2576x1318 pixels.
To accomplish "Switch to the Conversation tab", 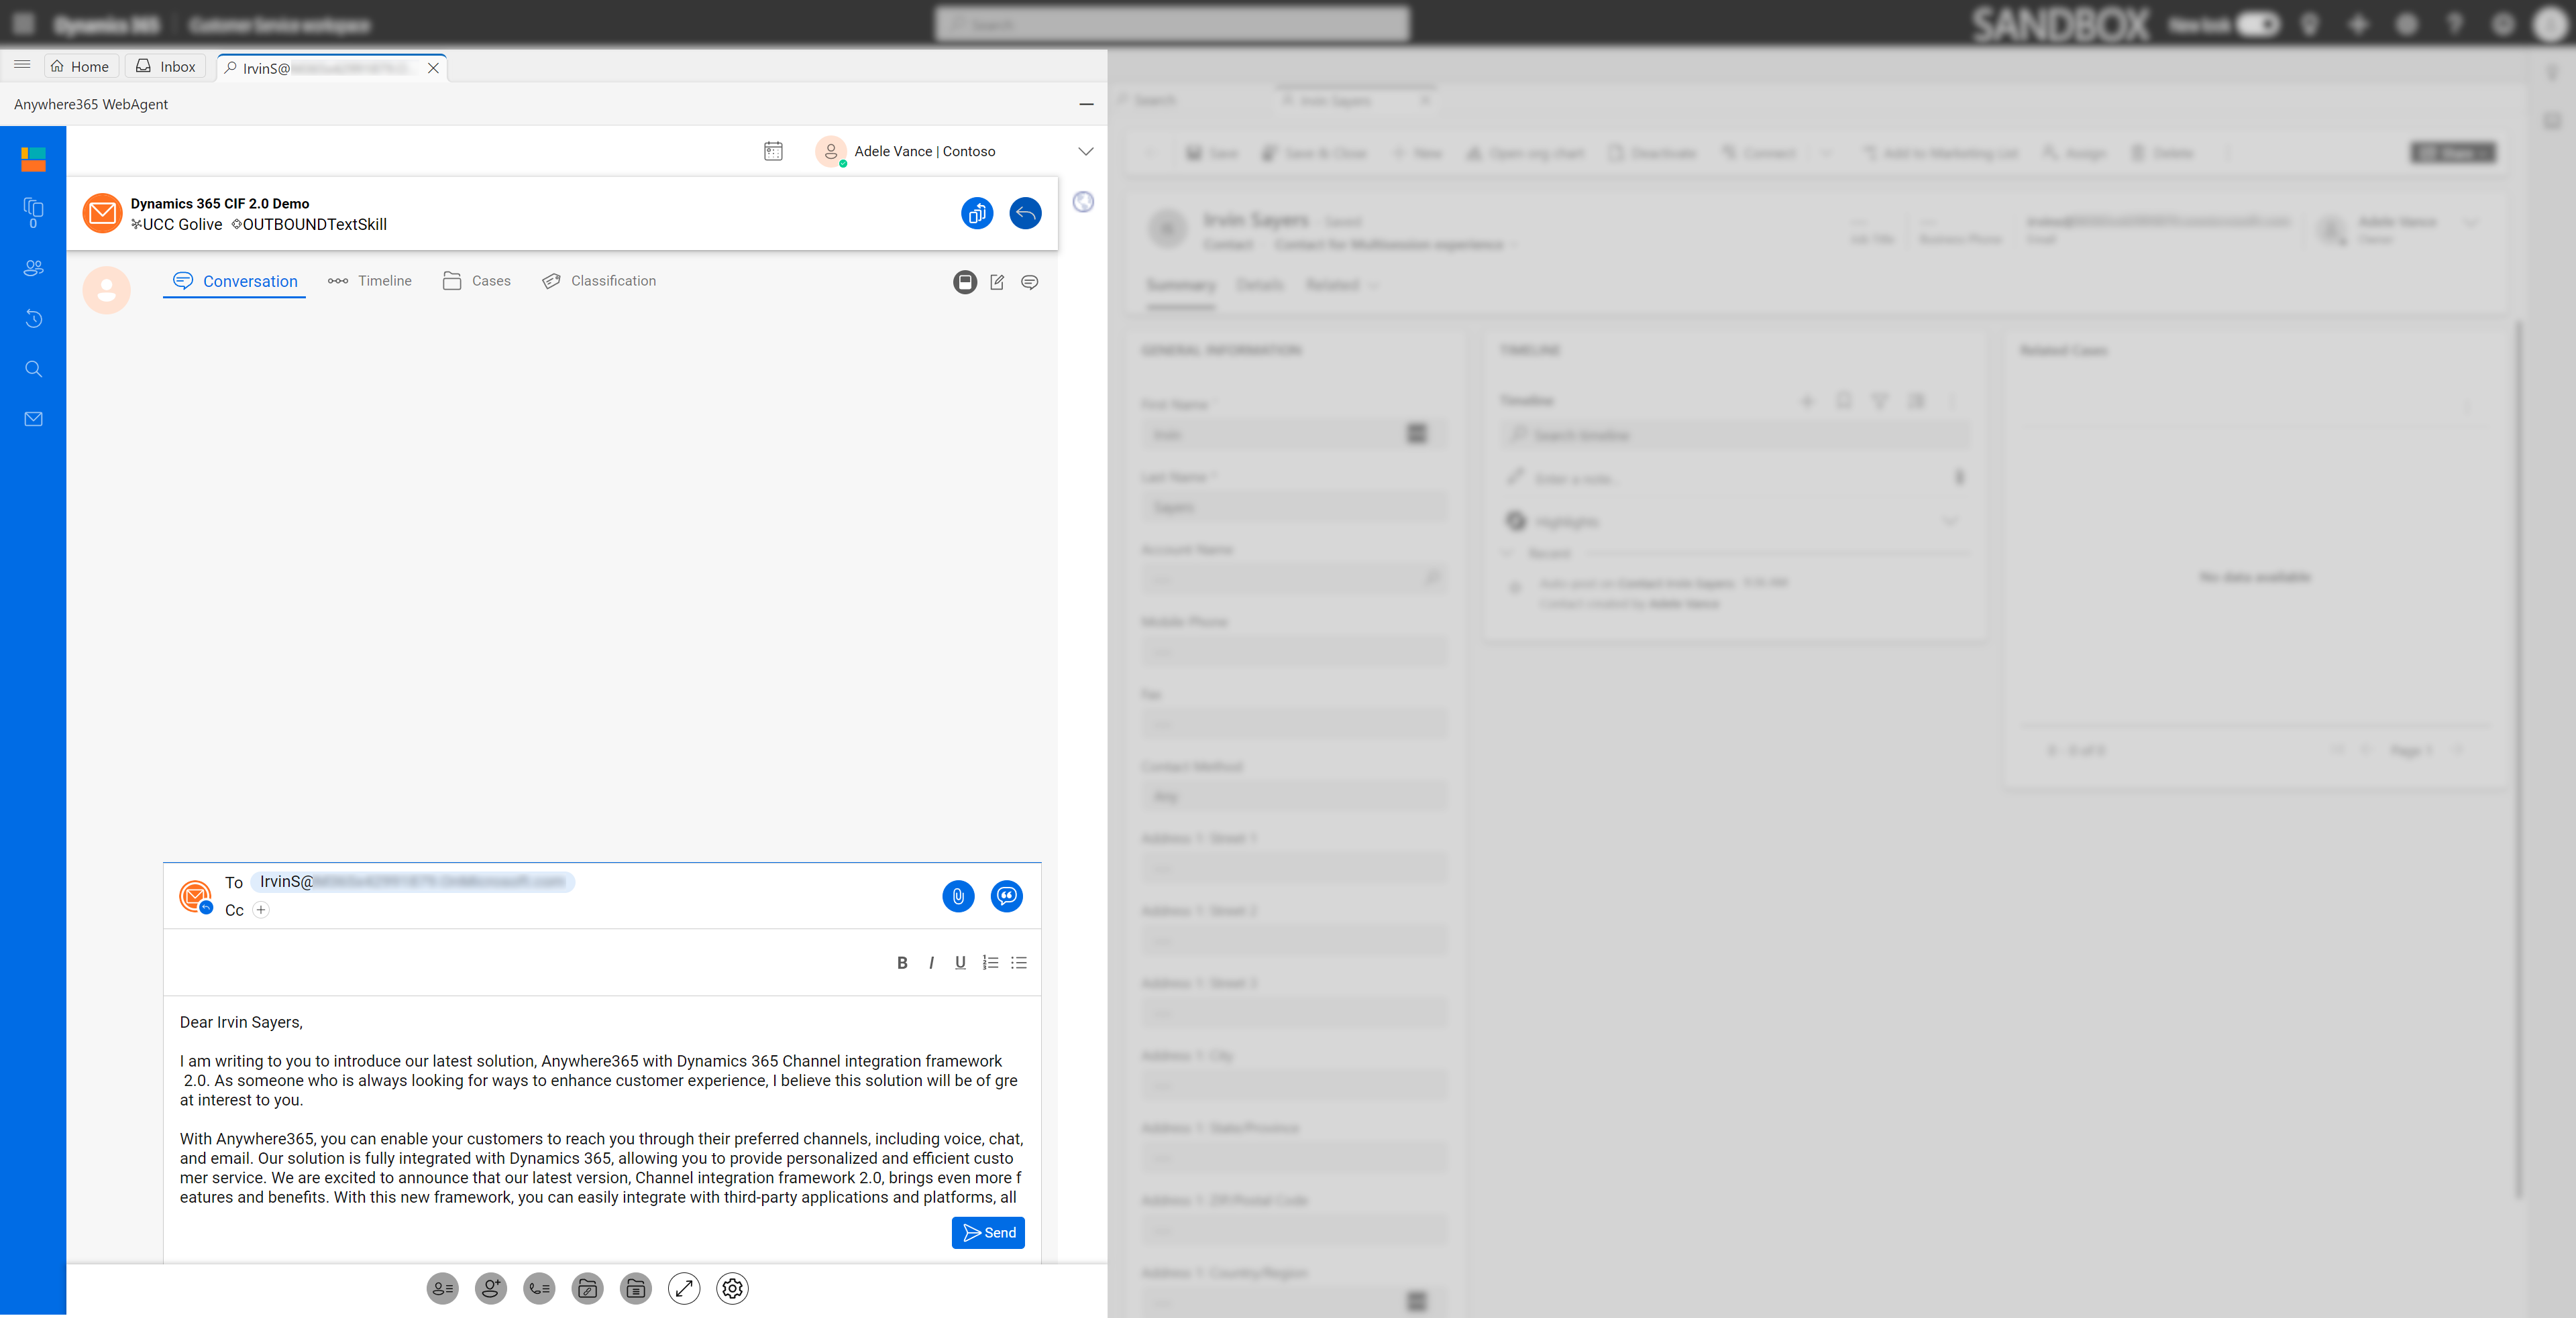I will tap(235, 282).
